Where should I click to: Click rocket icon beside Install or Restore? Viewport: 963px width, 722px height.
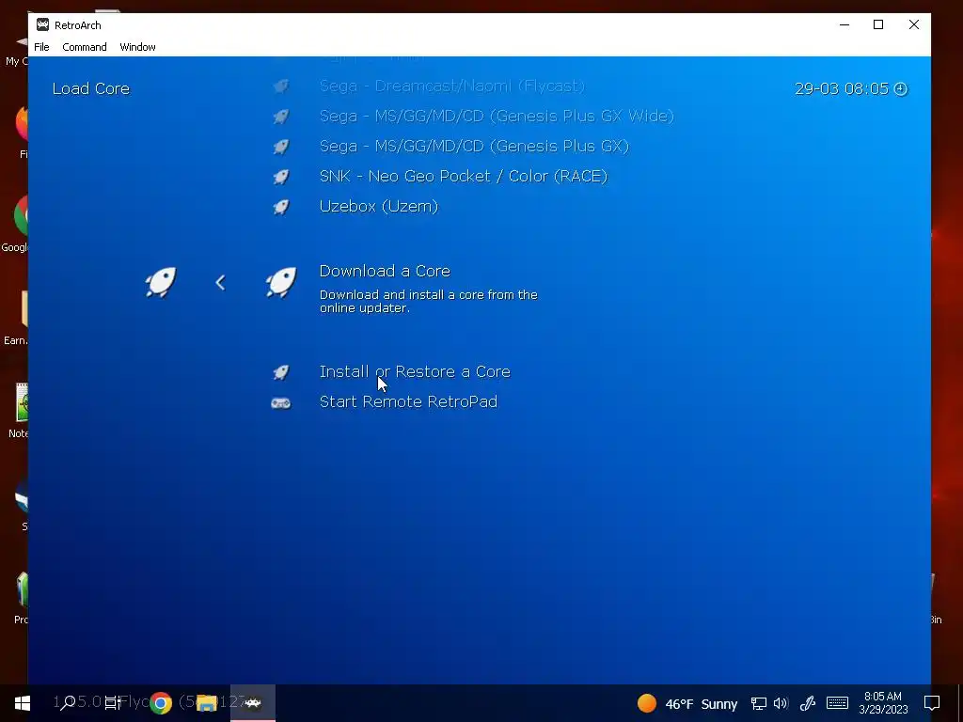[x=281, y=371]
